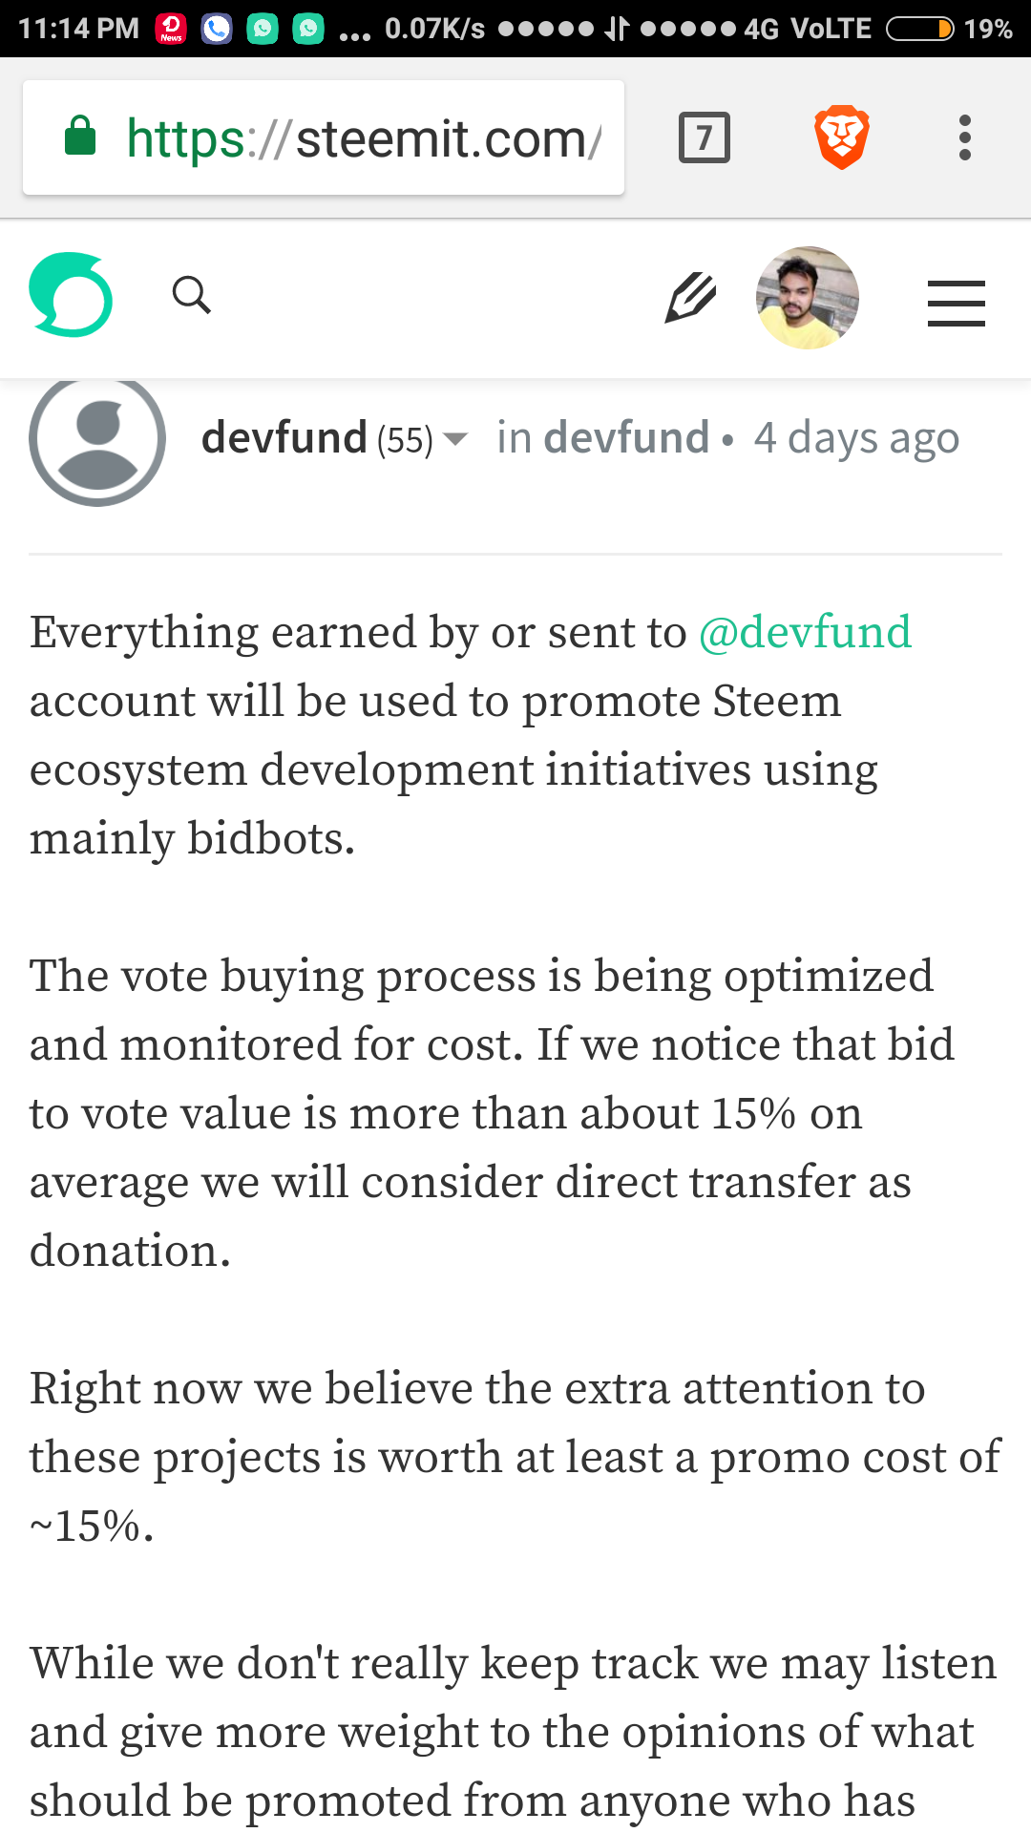This screenshot has width=1031, height=1833.
Task: Open the Steemit hamburger menu
Action: tap(956, 304)
